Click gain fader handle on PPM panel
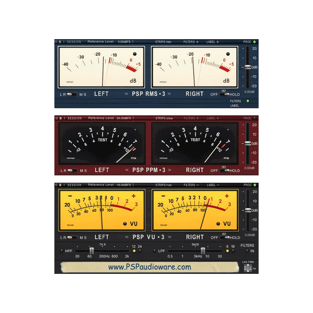 248,143
